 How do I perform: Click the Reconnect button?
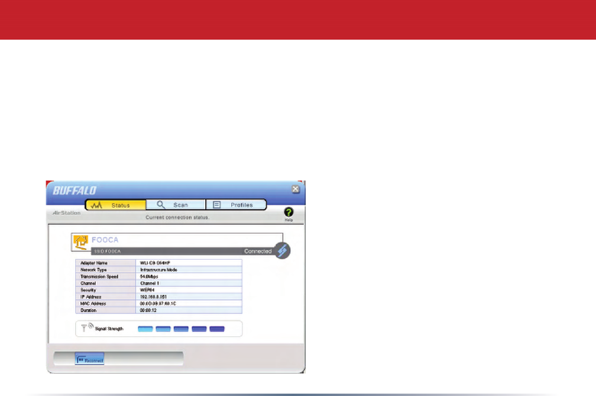[x=90, y=359]
